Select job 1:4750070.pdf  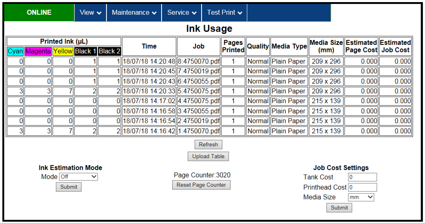point(199,131)
